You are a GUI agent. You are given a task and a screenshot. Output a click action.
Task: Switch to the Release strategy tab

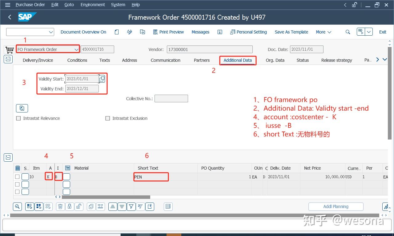(337, 60)
